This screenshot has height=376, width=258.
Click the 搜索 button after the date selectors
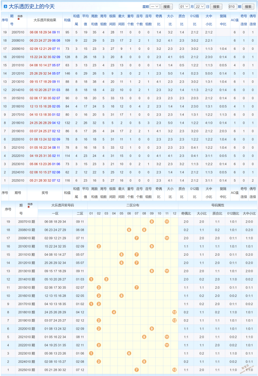217,7
